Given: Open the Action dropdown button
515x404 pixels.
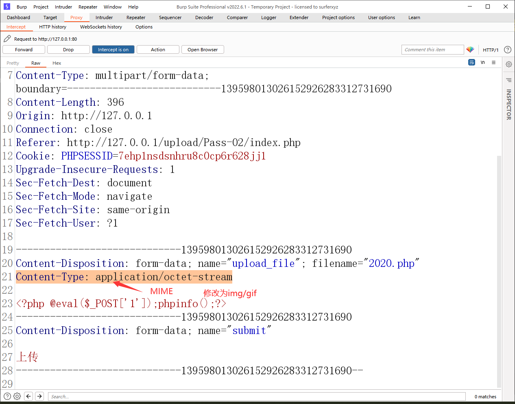Looking at the screenshot, I should point(158,50).
